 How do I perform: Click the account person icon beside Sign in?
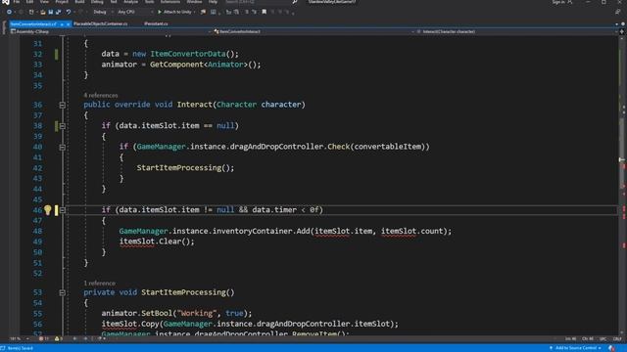click(570, 2)
